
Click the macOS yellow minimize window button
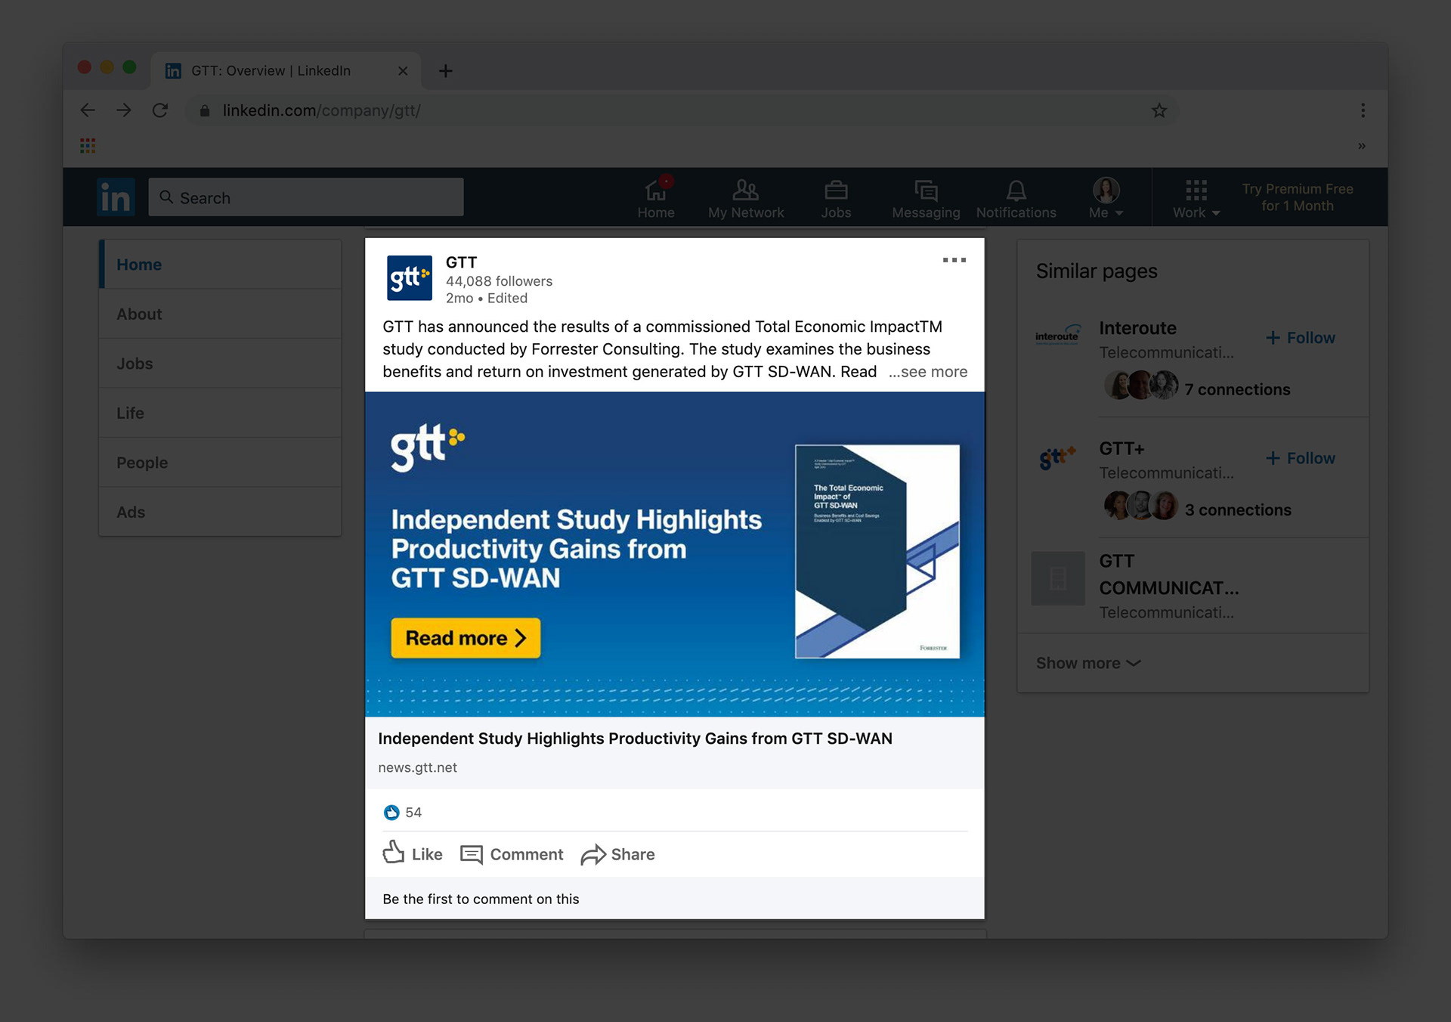coord(107,67)
